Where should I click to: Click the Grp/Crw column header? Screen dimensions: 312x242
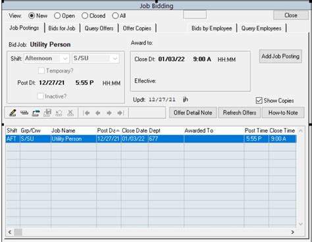(36, 131)
